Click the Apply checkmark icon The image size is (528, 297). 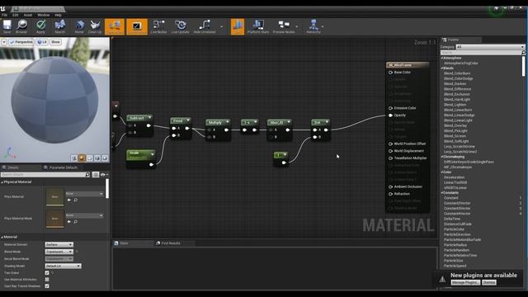pos(40,26)
